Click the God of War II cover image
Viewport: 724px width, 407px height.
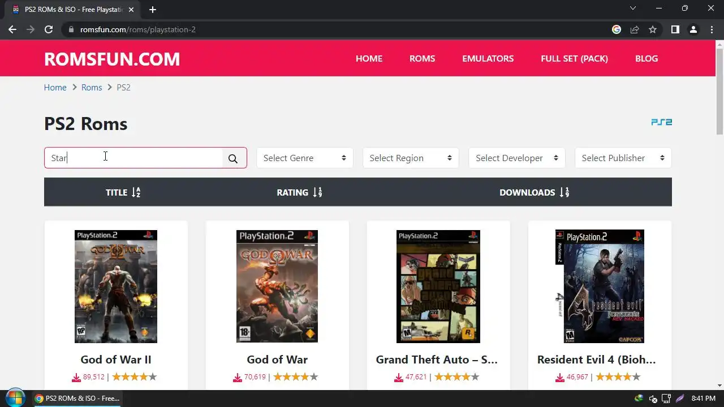click(116, 287)
